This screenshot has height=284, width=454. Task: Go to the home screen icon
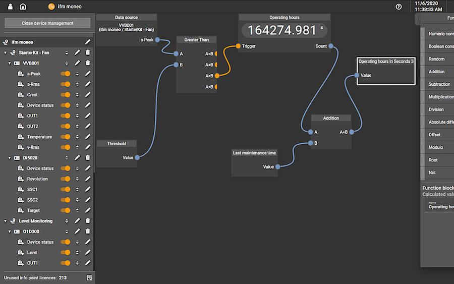[23, 7]
